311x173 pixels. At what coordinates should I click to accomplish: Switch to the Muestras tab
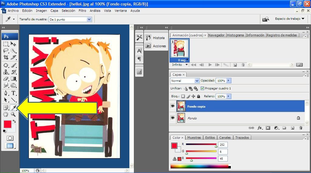(194, 137)
